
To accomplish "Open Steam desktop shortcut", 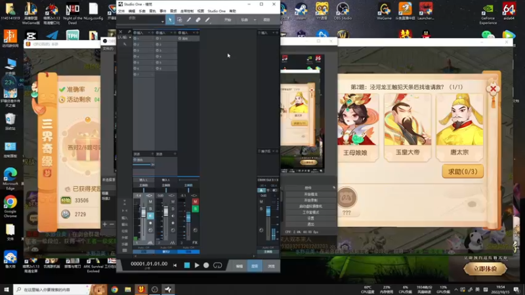I will pos(301,11).
